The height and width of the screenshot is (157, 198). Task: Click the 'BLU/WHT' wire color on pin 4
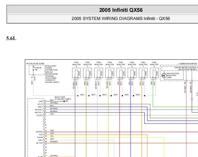54,108
